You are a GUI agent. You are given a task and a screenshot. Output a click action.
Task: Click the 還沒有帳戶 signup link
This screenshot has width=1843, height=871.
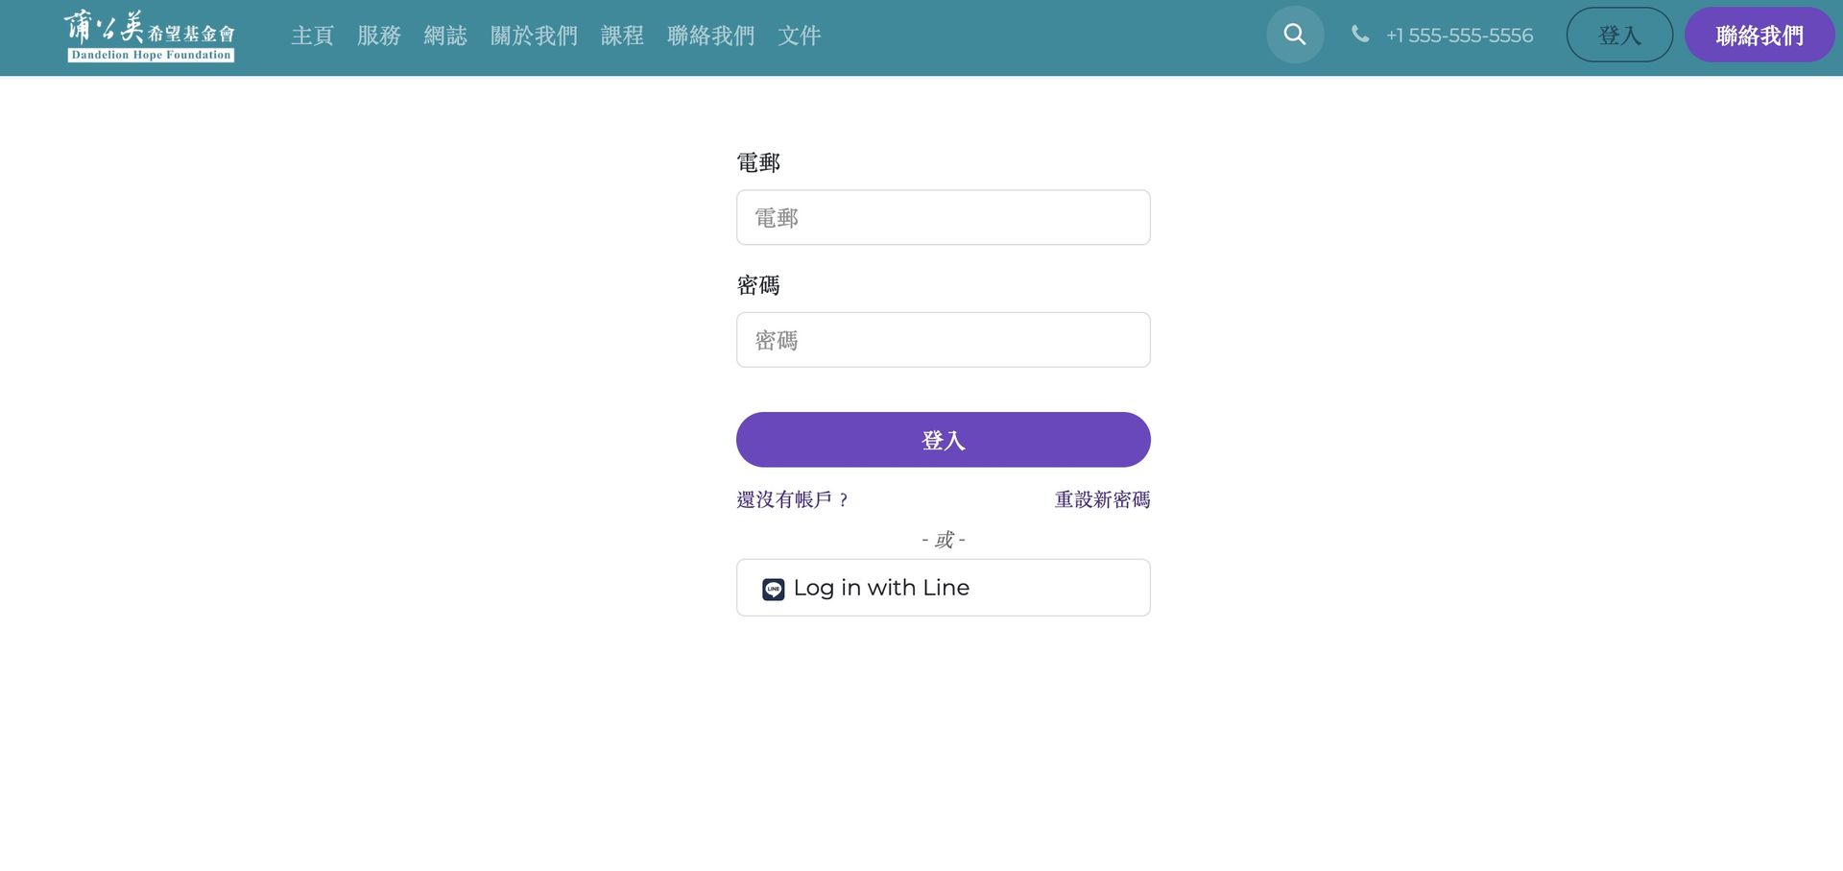[792, 499]
